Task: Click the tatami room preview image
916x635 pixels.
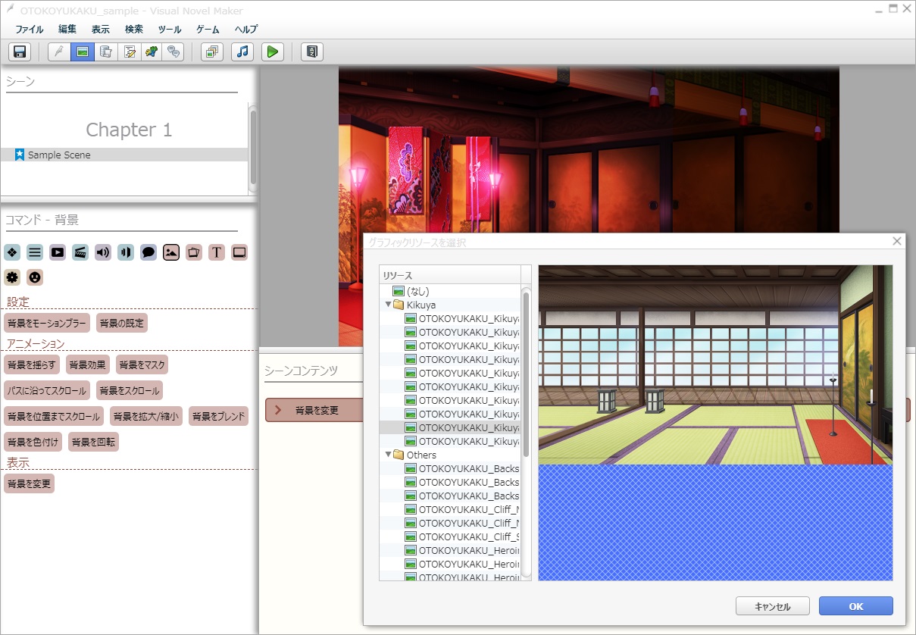Action: tap(715, 365)
